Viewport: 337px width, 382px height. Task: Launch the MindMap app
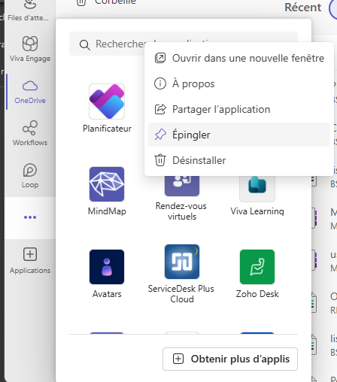pyautogui.click(x=107, y=191)
